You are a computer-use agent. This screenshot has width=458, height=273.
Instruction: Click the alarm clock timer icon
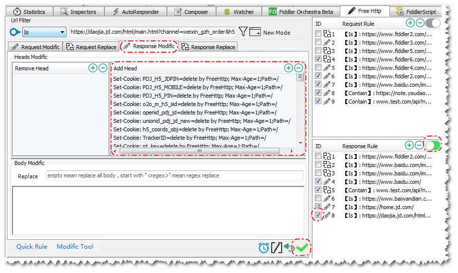tap(263, 248)
